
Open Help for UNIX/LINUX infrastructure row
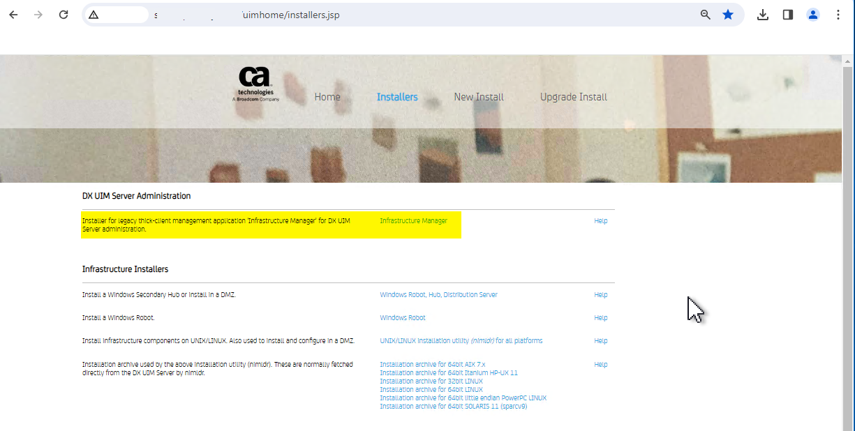click(x=600, y=341)
